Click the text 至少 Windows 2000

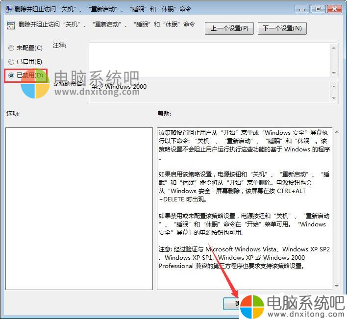click(x=119, y=87)
